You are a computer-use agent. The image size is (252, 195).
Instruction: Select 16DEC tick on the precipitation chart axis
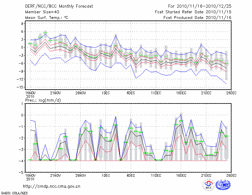(x=181, y=175)
